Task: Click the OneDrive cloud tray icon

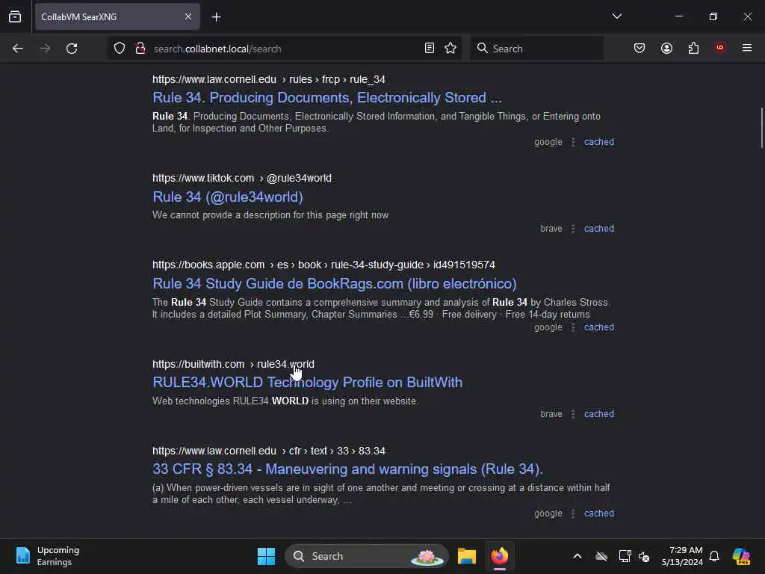Action: 601,556
